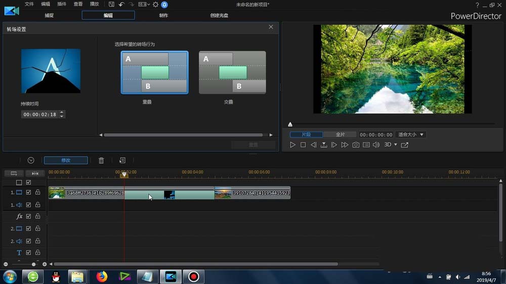
Task: Click the timeline zoom slider handle
Action: coord(33,264)
